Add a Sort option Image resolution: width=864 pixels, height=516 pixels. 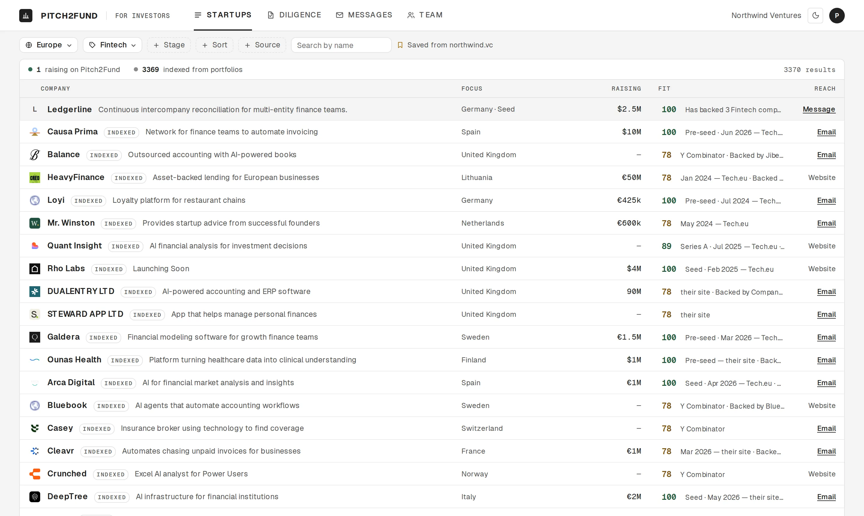[214, 45]
